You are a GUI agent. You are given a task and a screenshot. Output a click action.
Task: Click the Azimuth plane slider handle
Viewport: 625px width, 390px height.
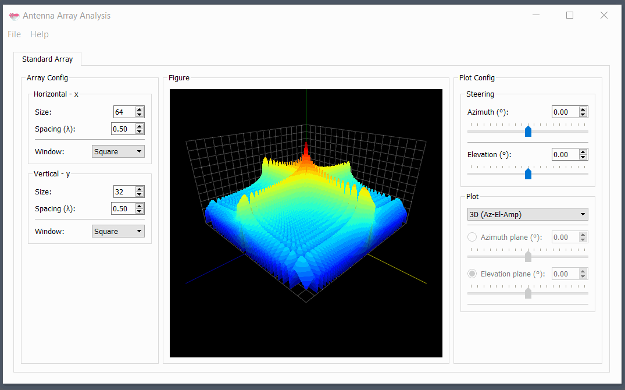[528, 256]
